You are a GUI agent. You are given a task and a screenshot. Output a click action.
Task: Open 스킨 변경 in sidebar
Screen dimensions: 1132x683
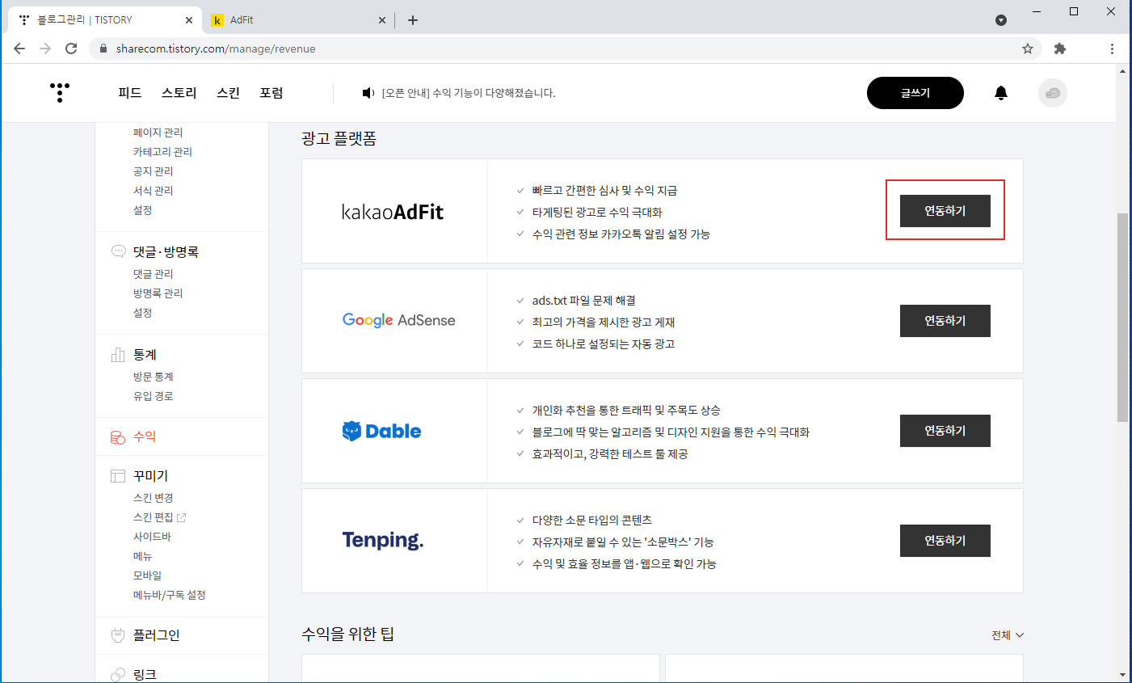pyautogui.click(x=154, y=498)
